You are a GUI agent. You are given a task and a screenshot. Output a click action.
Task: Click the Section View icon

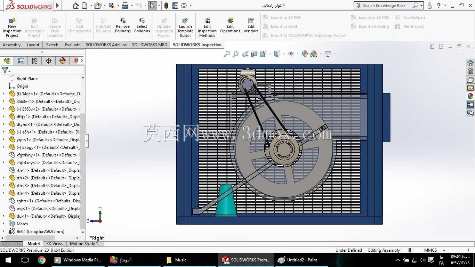254,54
